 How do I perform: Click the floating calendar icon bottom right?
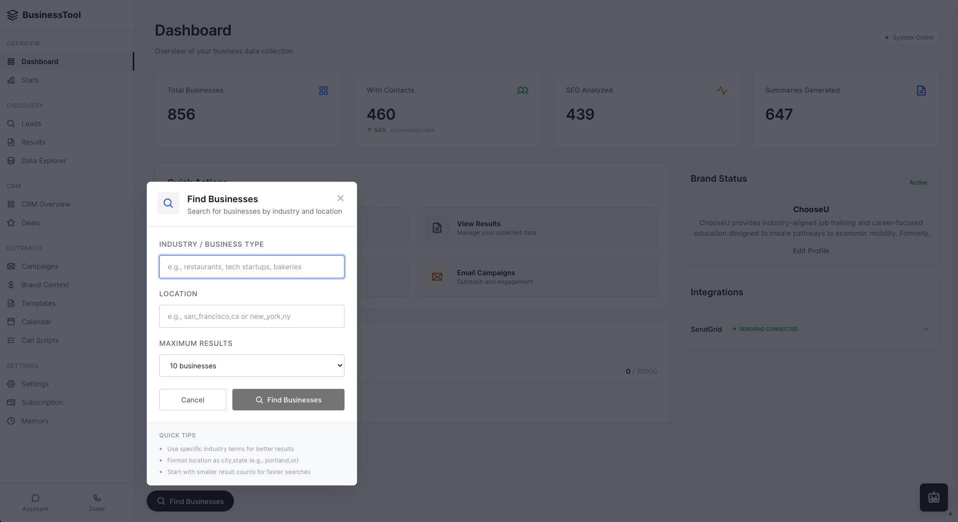pos(933,497)
